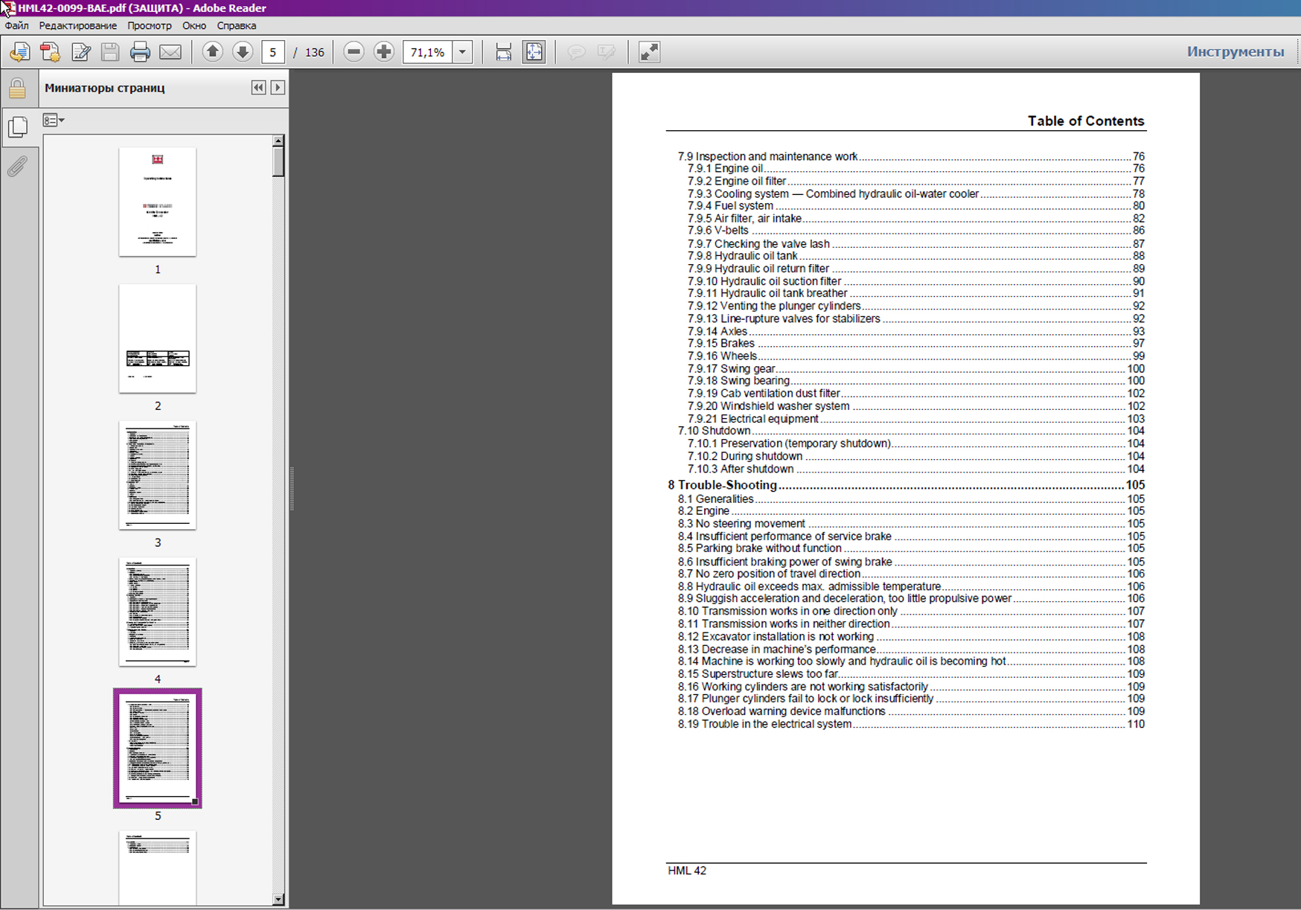Zoom in with plus button
The width and height of the screenshot is (1301, 910).
(x=384, y=52)
